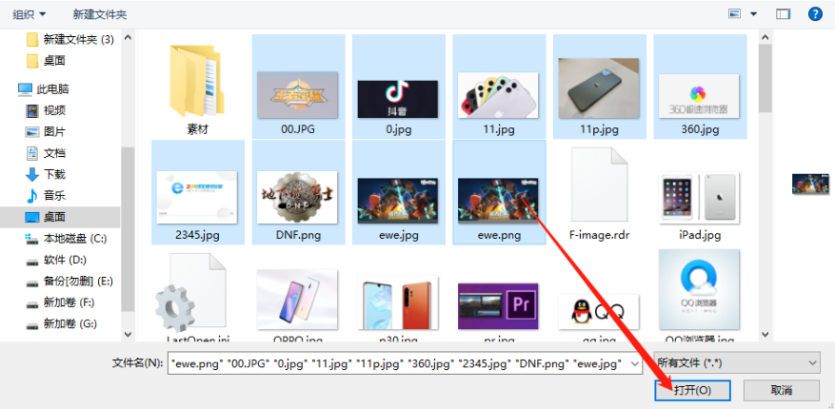
Task: Click the change view layout icon
Action: [735, 14]
